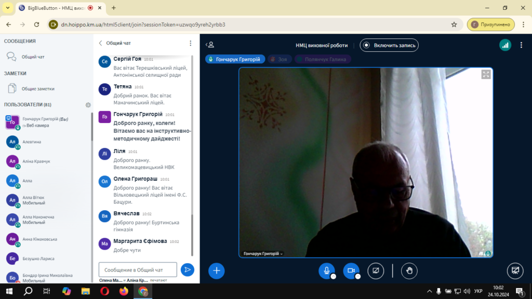
Task: Open chat options three-dot menu
Action: (190, 43)
